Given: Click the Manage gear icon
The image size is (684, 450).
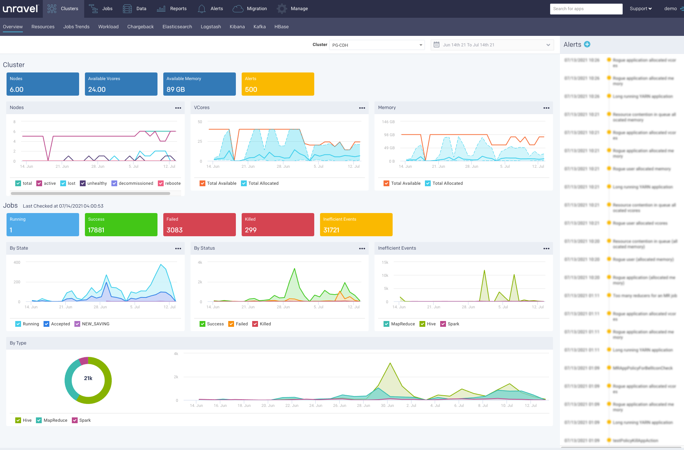Looking at the screenshot, I should [282, 9].
